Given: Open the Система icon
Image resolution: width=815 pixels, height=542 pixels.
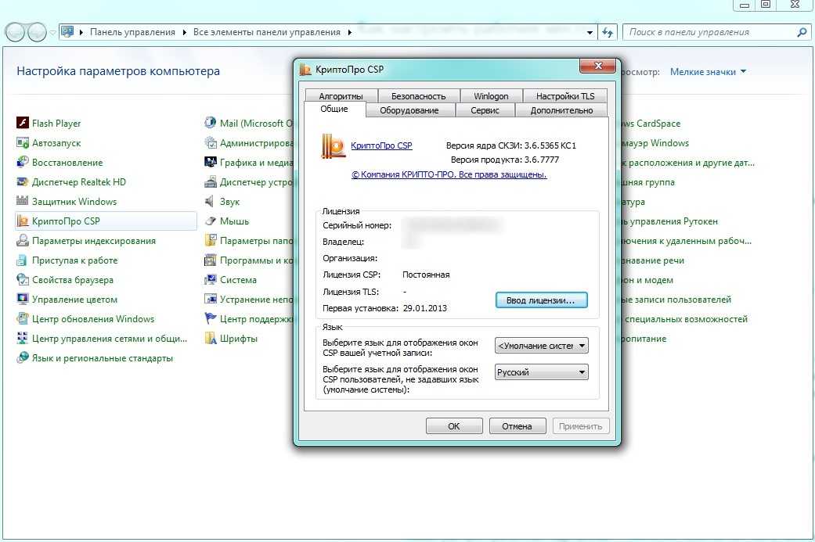Looking at the screenshot, I should [x=211, y=280].
